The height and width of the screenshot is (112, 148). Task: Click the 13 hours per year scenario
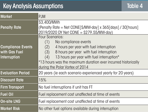point(87,57)
